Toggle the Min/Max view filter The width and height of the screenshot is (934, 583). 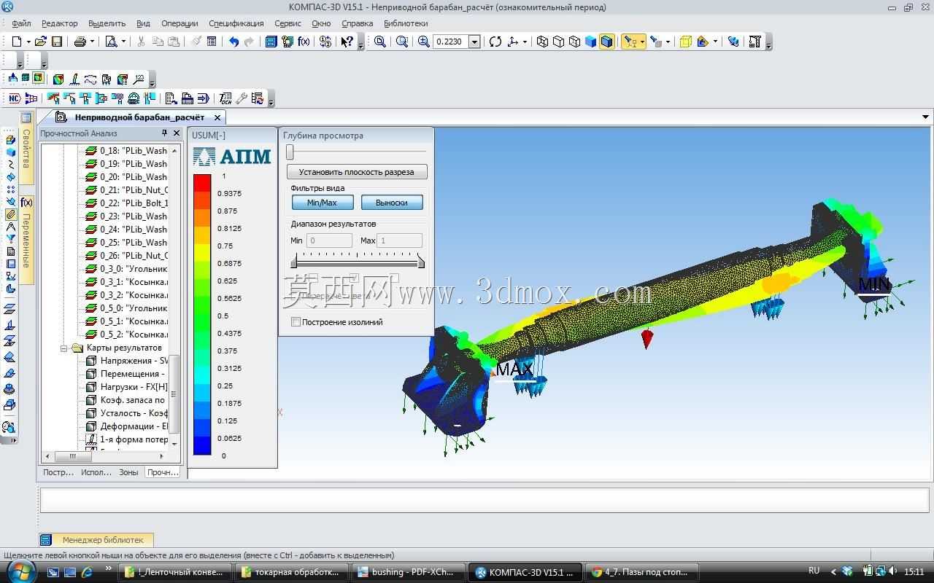coord(322,203)
